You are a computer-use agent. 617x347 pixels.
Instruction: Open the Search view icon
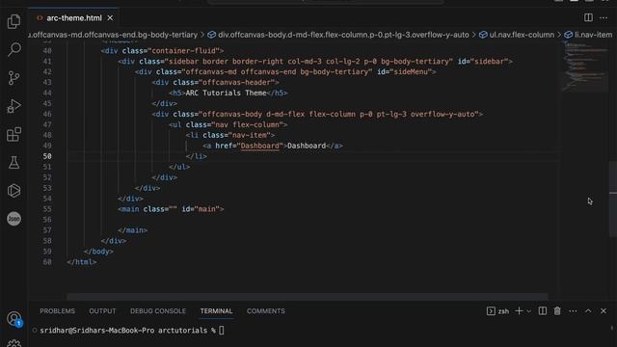[13, 49]
